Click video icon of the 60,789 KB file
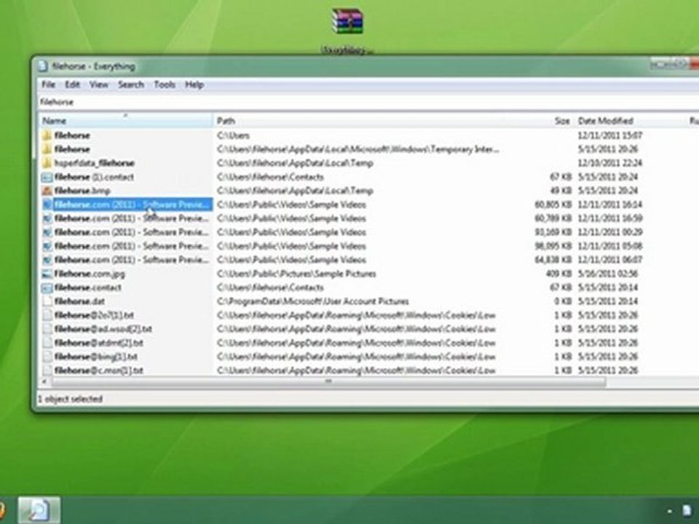Image resolution: width=699 pixels, height=524 pixels. [47, 218]
